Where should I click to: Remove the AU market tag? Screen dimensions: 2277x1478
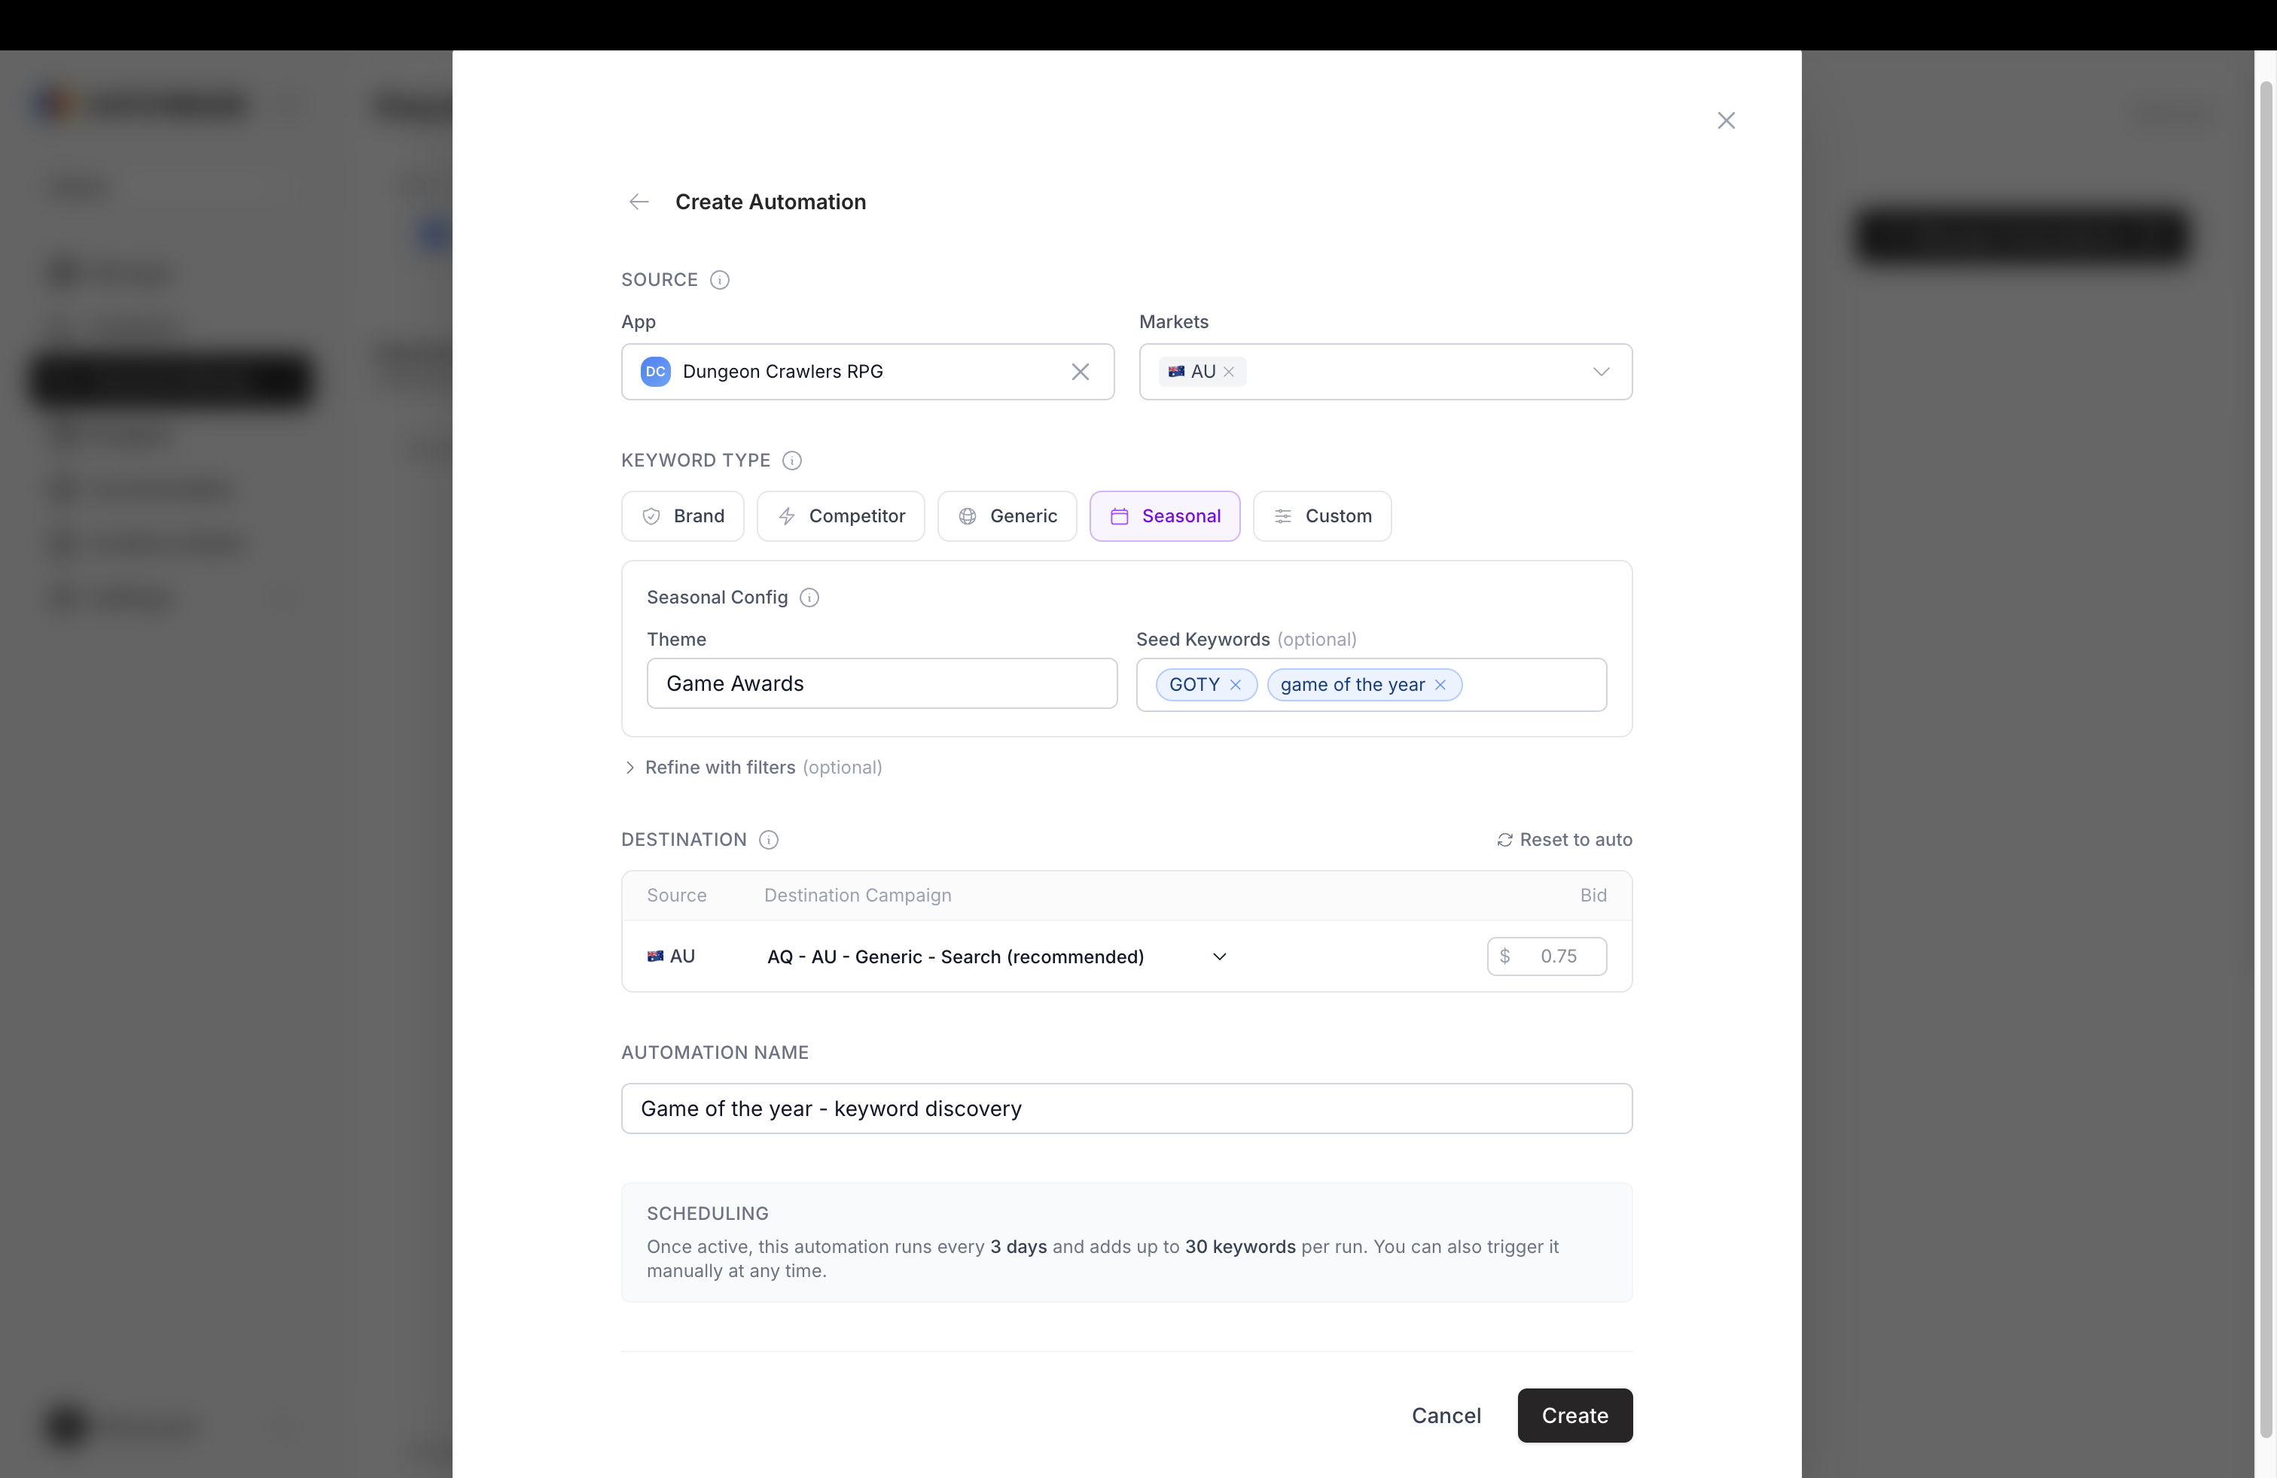1230,372
